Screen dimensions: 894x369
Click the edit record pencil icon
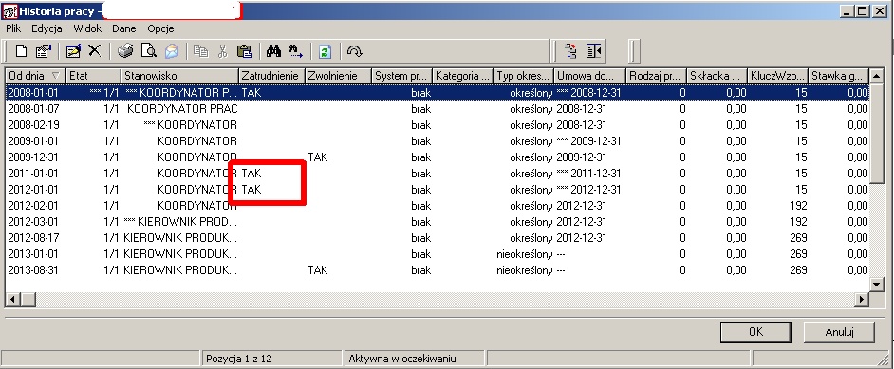(73, 51)
